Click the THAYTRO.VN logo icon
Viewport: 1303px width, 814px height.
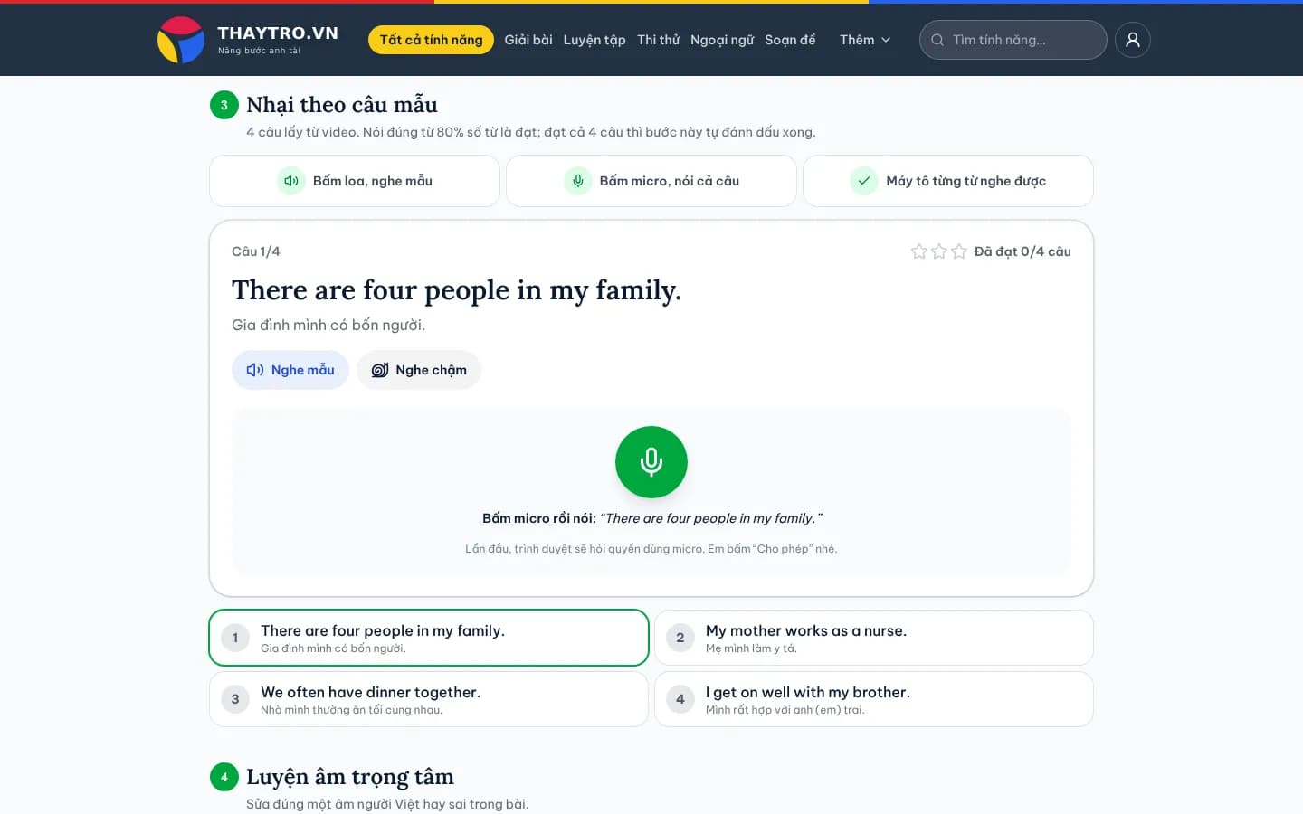(x=181, y=40)
